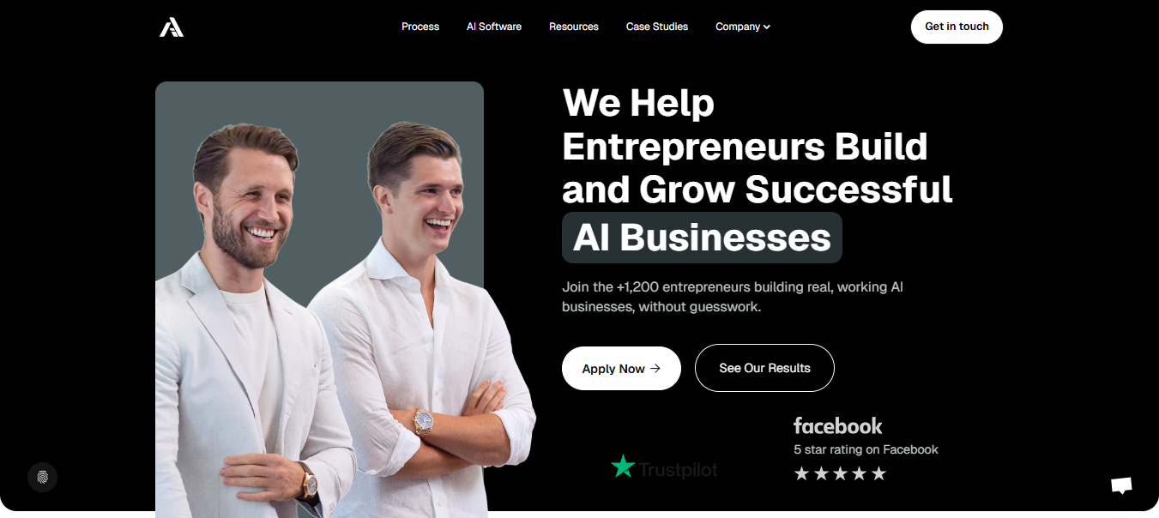Click the third Facebook rating star

tap(840, 473)
